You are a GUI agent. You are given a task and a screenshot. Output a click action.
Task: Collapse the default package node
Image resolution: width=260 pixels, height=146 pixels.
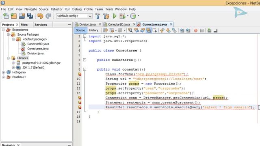[x=13, y=39]
